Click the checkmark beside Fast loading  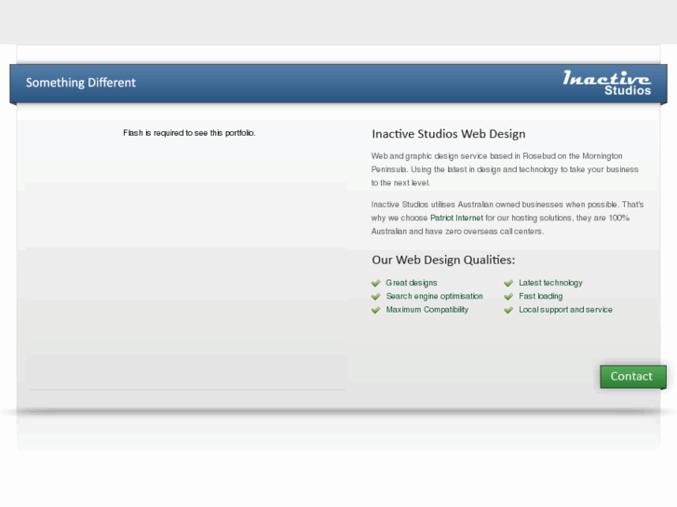pos(508,297)
